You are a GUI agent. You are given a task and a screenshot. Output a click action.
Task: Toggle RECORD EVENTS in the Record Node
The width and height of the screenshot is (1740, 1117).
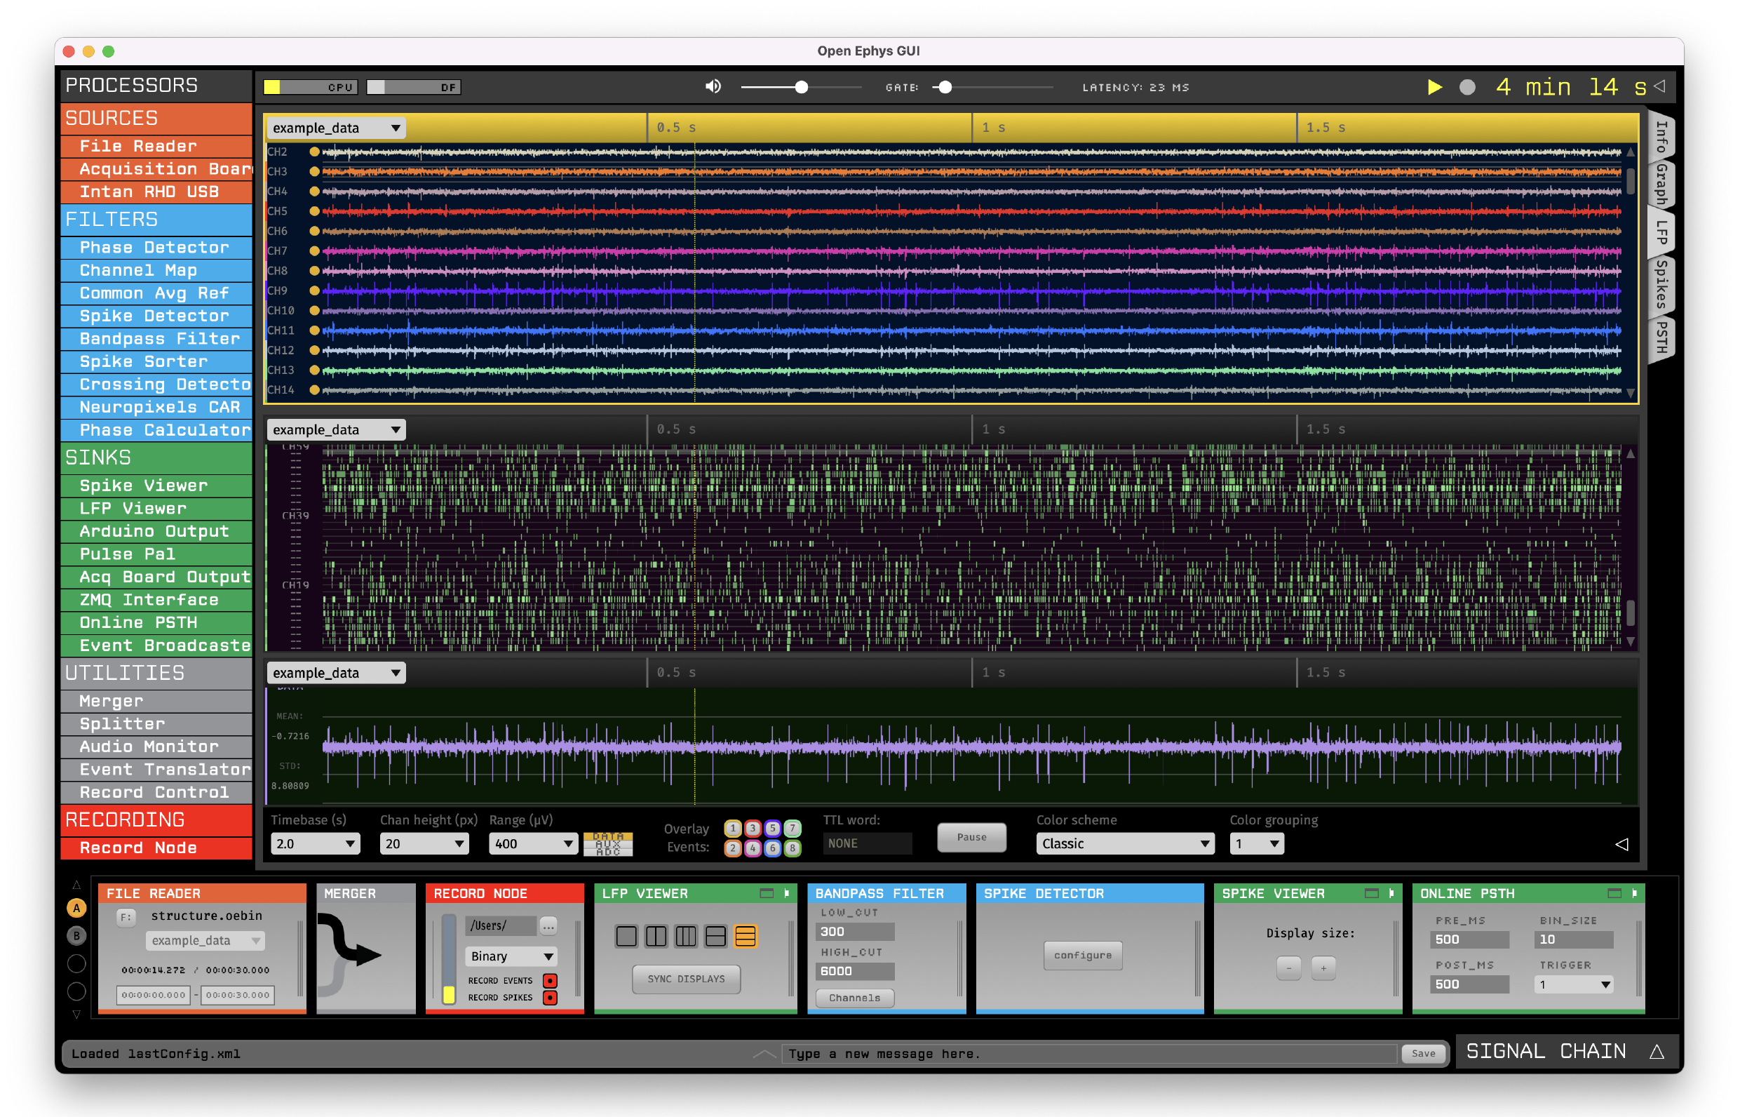tap(552, 980)
